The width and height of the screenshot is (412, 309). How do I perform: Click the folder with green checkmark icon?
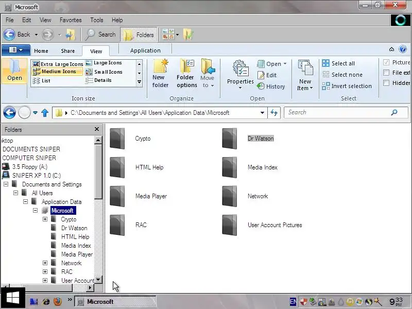(x=188, y=35)
